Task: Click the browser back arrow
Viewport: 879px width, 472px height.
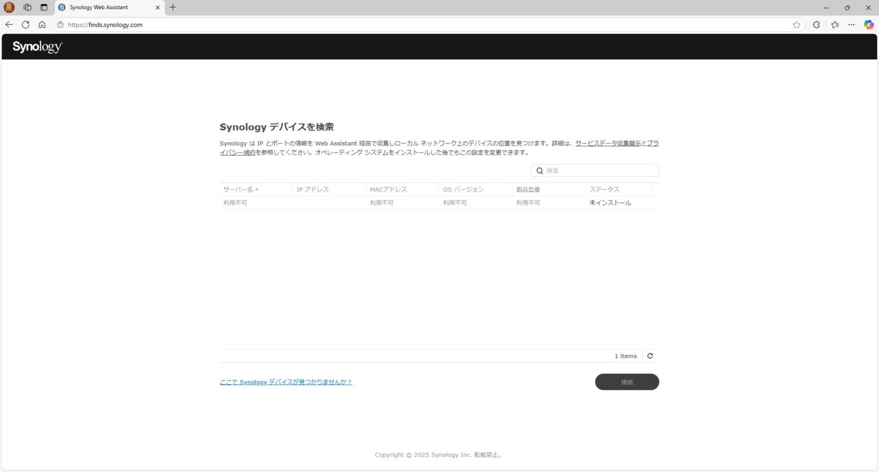Action: [9, 25]
